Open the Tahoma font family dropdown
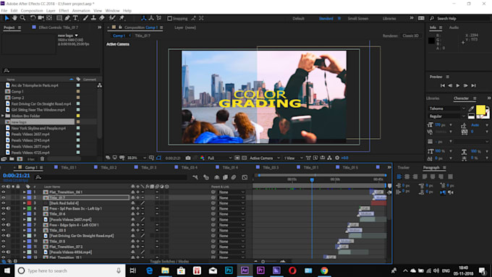The width and height of the screenshot is (492, 277). point(447,108)
